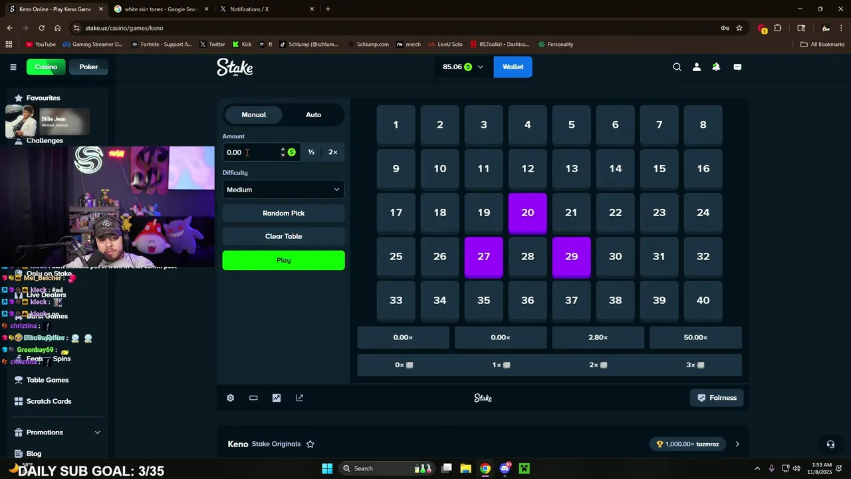Open Windows Start menu
This screenshot has width=851, height=479.
tap(327, 468)
